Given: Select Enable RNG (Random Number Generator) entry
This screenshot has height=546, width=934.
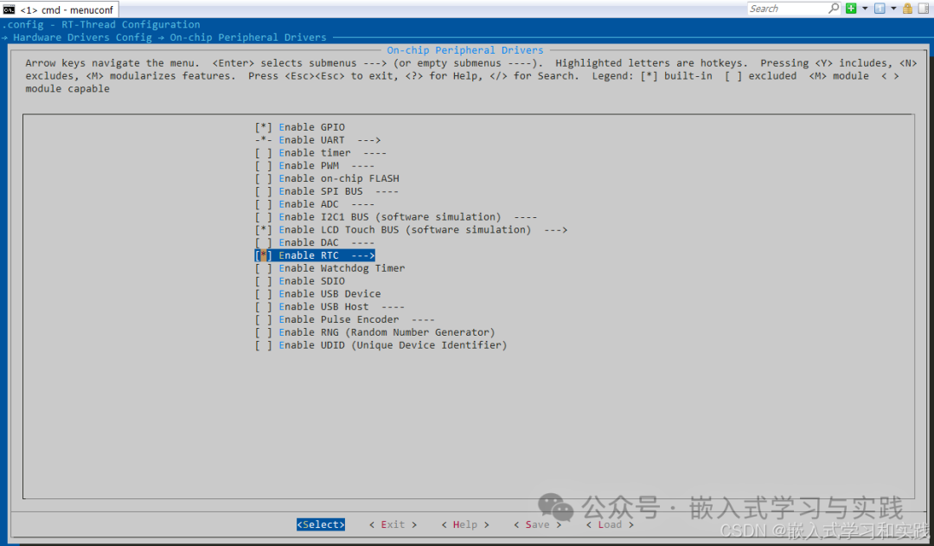Looking at the screenshot, I should click(x=375, y=332).
